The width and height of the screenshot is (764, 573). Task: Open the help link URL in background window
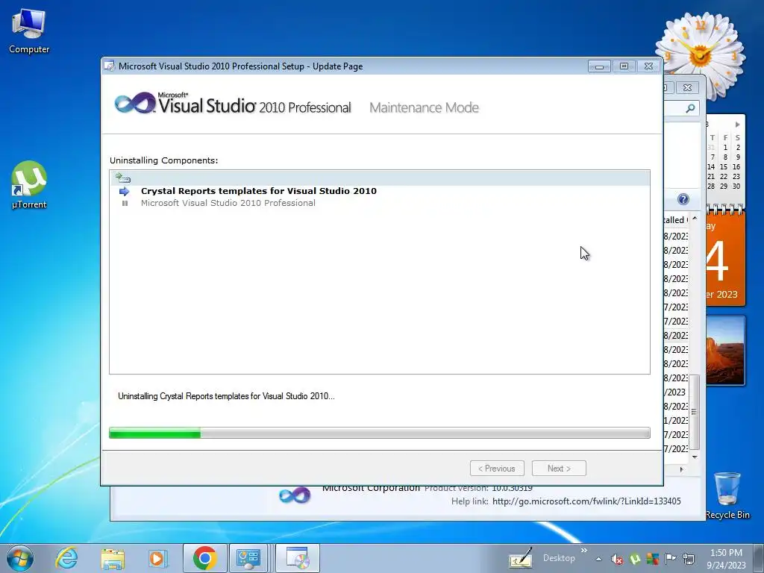[586, 501]
